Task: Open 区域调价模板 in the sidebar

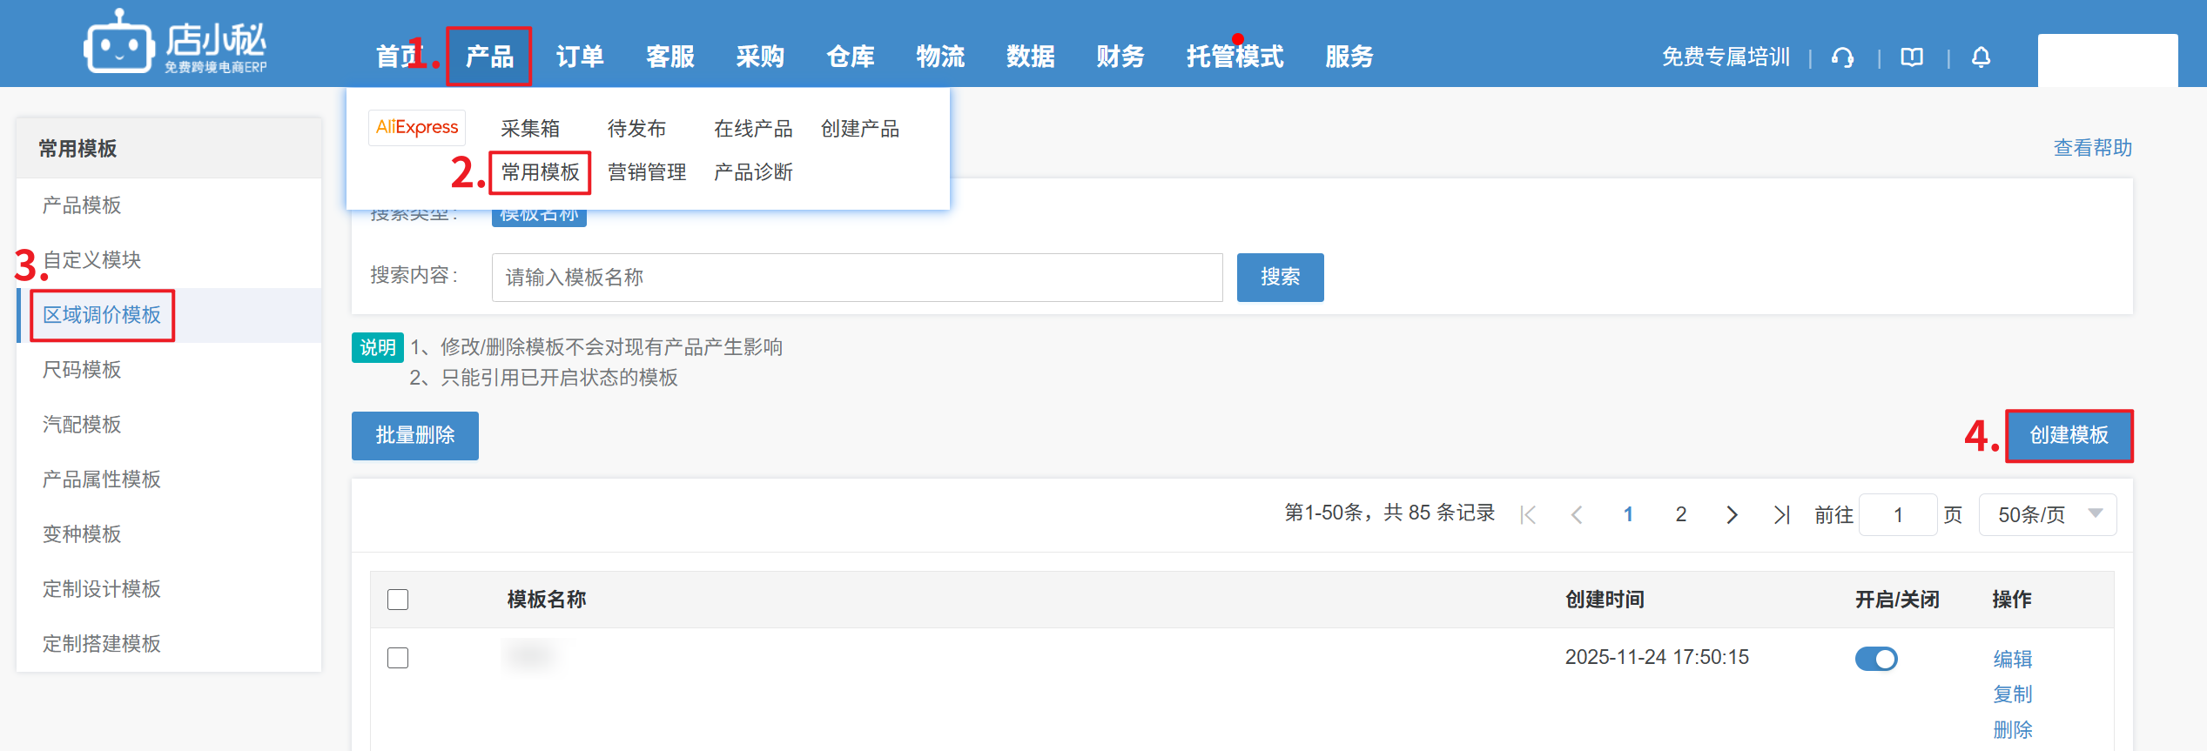Action: (102, 315)
